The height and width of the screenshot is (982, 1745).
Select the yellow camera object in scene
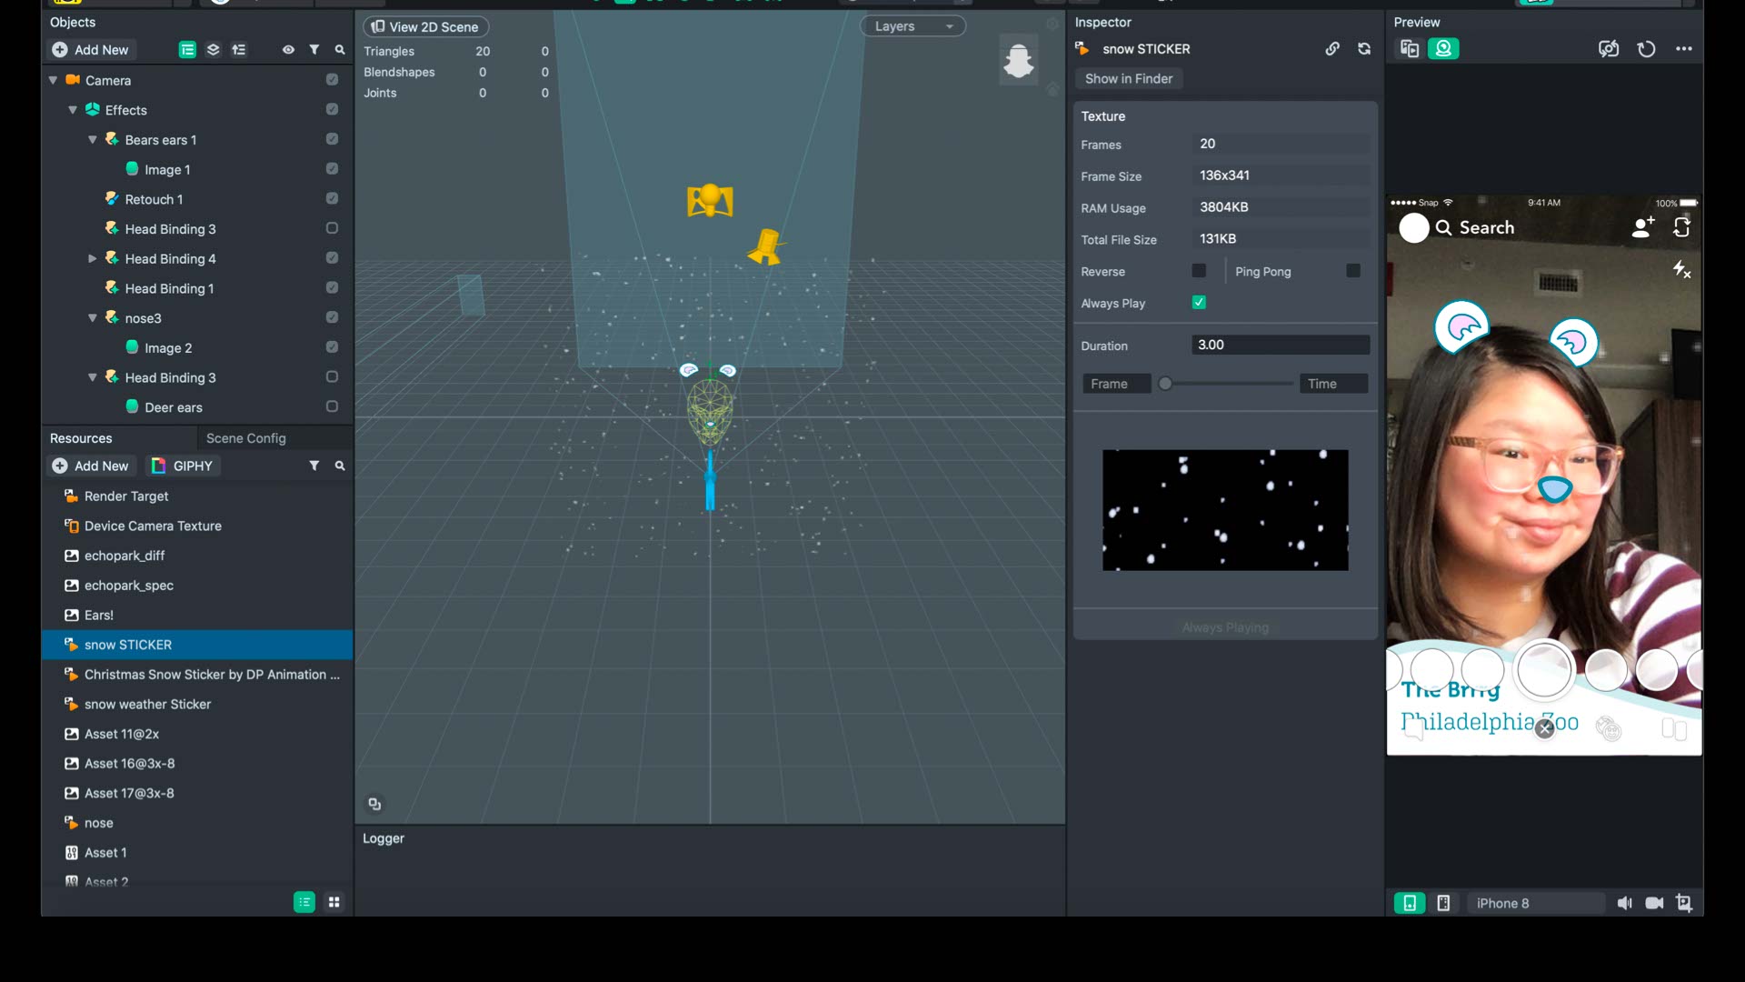(710, 200)
